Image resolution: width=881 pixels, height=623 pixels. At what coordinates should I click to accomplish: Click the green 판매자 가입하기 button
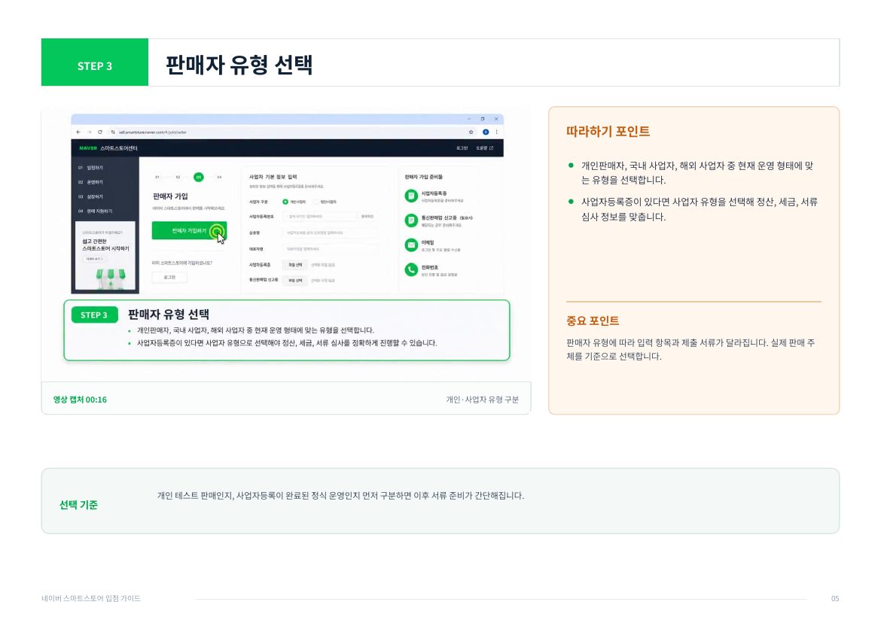point(189,231)
